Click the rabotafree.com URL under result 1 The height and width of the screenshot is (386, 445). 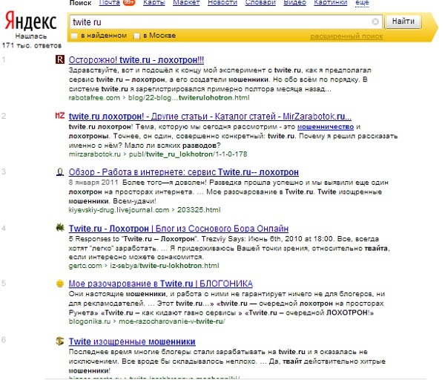pyautogui.click(x=94, y=98)
